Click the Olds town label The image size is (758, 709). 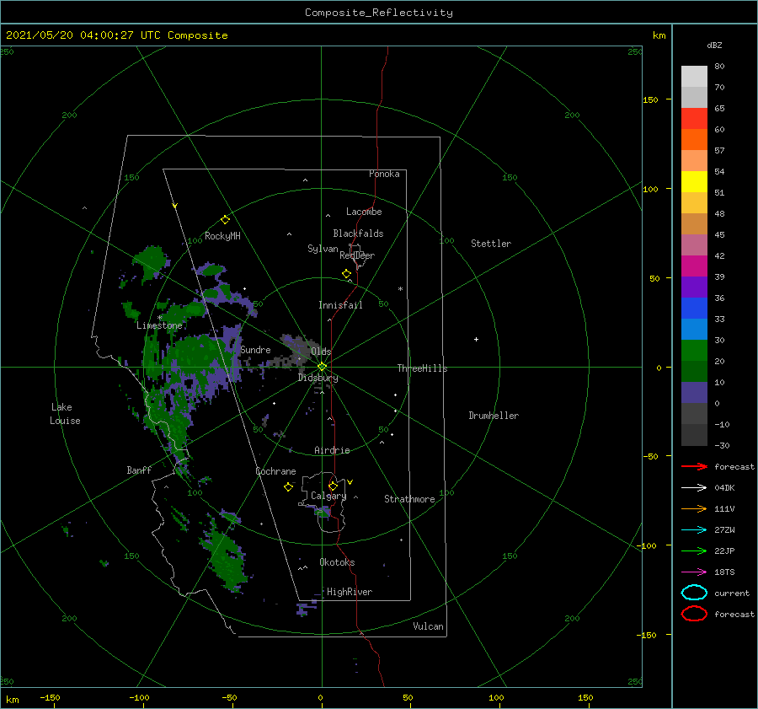click(321, 352)
